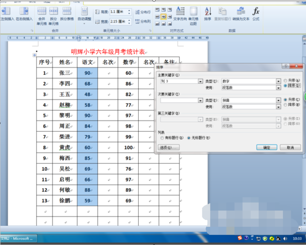Screen dimensions: 306x245
Task: Select the align top left icon
Action: pyautogui.click(x=157, y=10)
